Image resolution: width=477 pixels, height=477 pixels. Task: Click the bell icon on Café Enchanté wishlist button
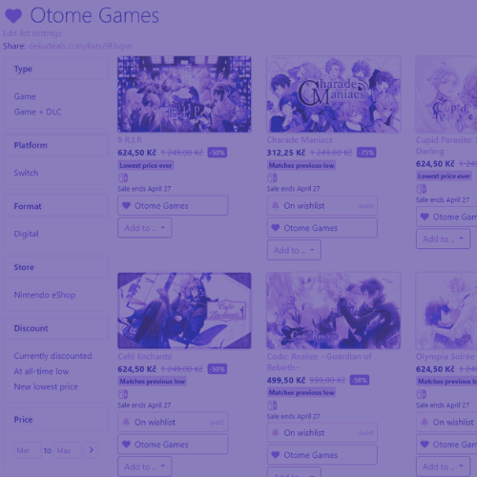click(x=126, y=422)
